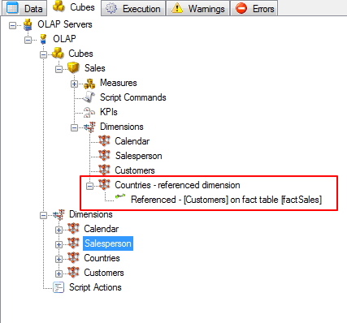Collapse the Cubes folder node
Viewport: 347px width, 323px height.
pos(43,55)
